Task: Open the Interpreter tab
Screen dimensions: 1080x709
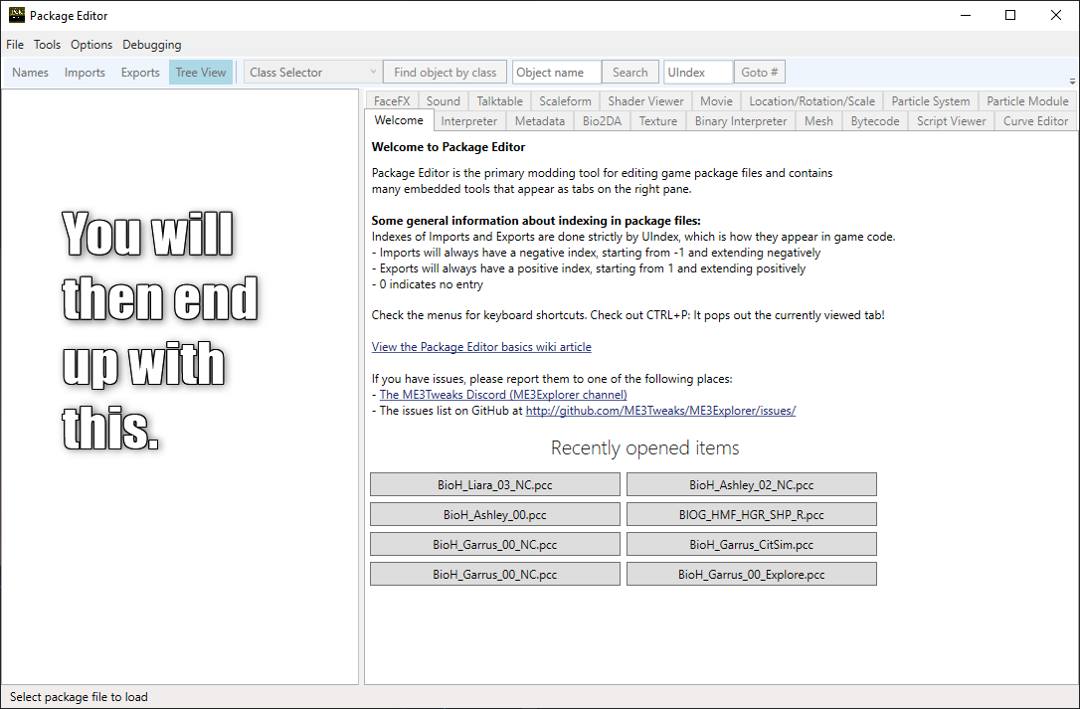Action: pyautogui.click(x=469, y=120)
